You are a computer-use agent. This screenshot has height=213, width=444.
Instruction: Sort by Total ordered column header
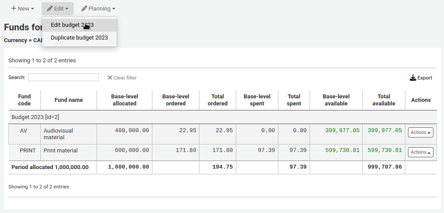click(x=217, y=100)
